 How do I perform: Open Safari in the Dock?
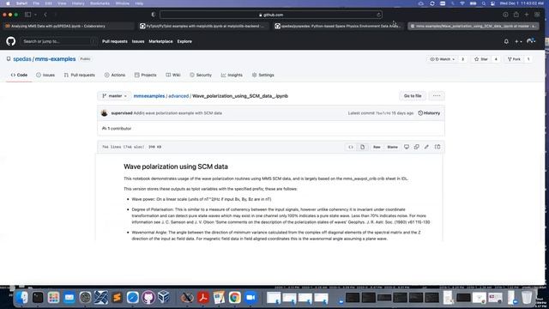[x=133, y=298]
